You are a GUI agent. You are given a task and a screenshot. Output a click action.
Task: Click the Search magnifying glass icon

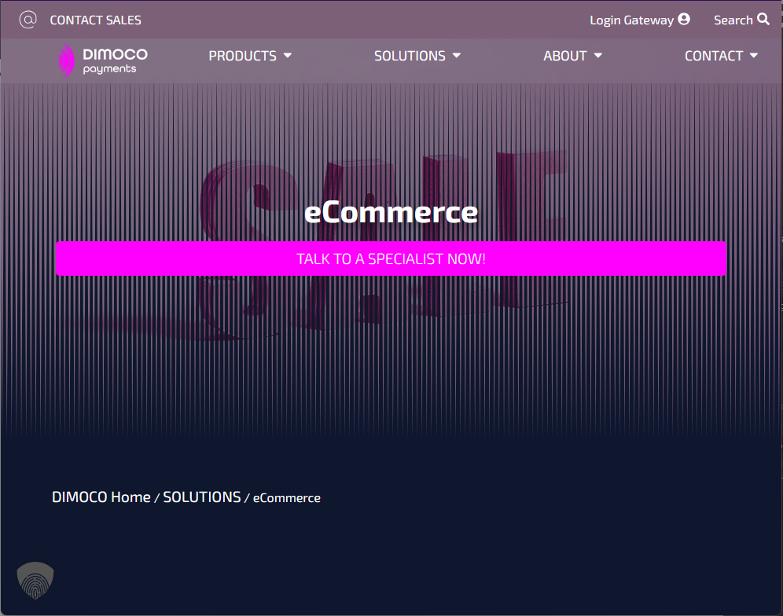point(763,20)
